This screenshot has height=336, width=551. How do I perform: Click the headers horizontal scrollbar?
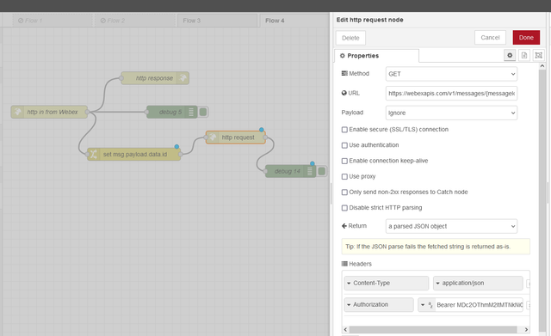coord(433,330)
